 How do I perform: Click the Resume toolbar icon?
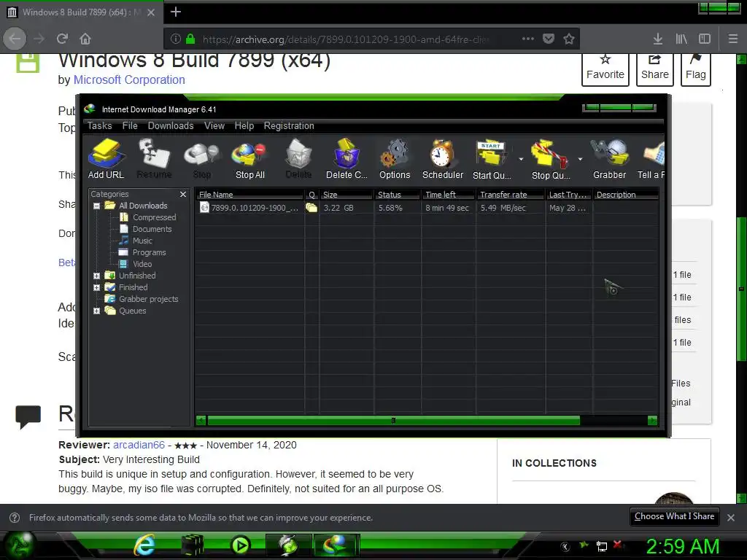pos(154,158)
